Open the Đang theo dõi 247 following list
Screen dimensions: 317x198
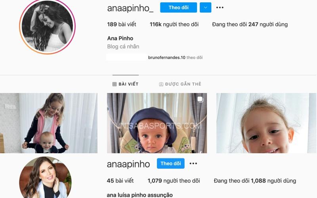[x=250, y=25]
